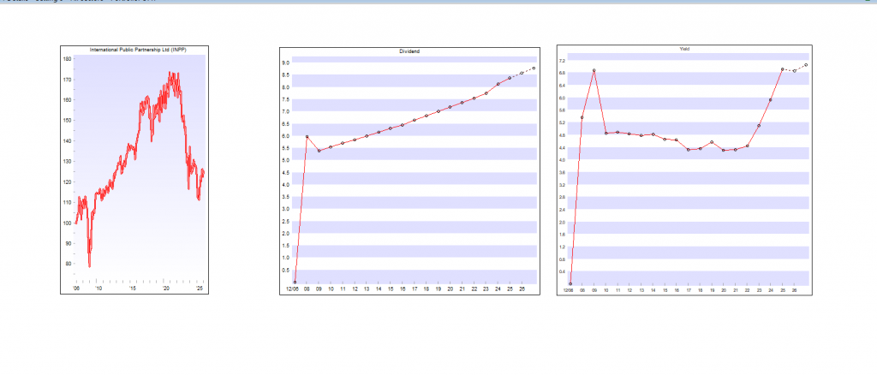The image size is (877, 375).
Task: Select the Dividend chart title
Action: pos(409,51)
